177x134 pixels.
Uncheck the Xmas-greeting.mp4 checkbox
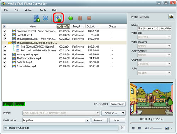point(5,54)
